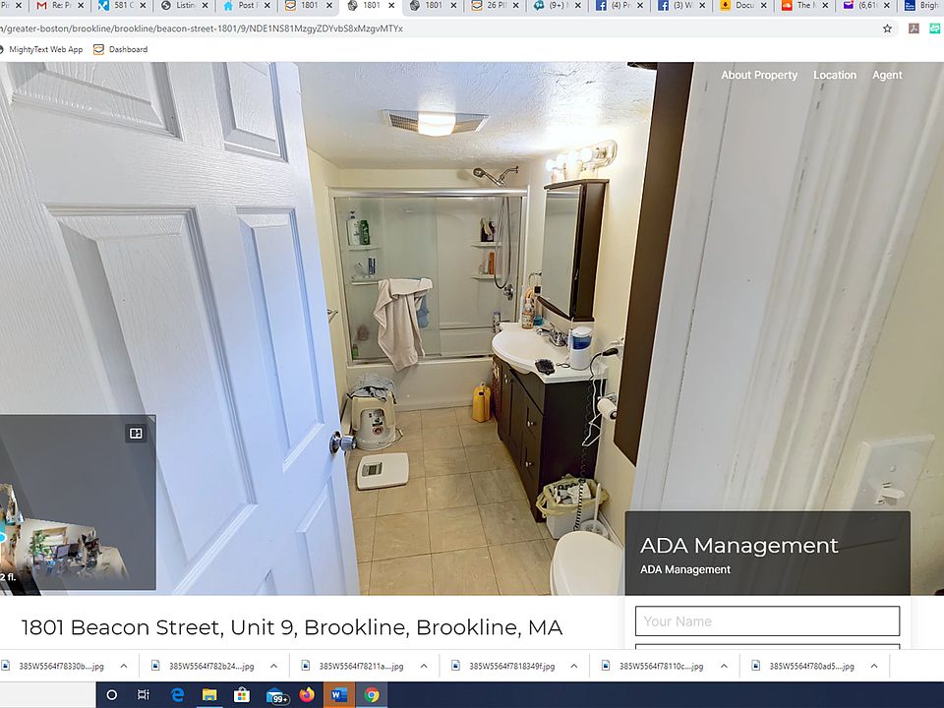This screenshot has height=708, width=944.
Task: Bookmark this page with the star icon
Action: (887, 29)
